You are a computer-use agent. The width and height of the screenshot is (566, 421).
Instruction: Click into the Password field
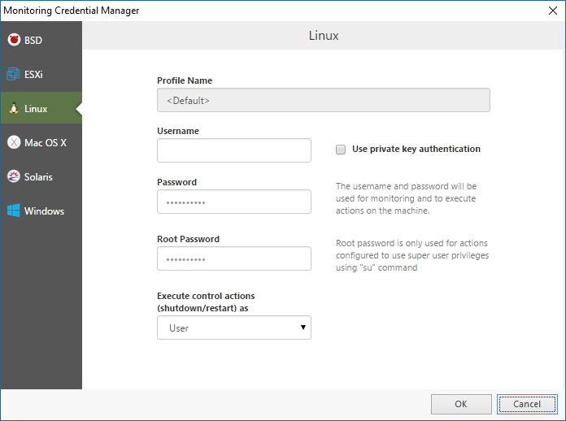(x=234, y=202)
